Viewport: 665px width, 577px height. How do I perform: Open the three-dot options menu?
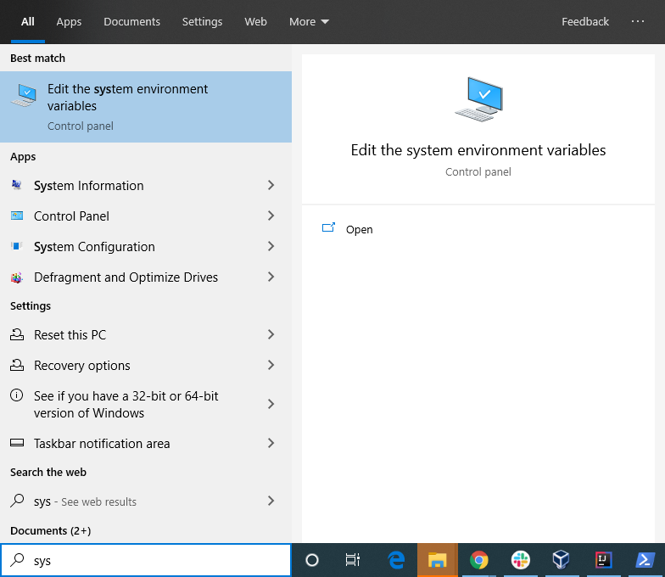point(638,21)
